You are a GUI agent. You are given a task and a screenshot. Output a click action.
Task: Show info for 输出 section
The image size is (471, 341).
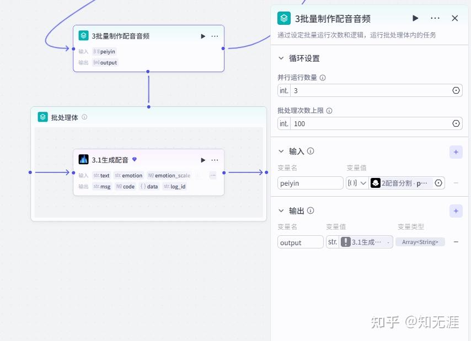point(311,210)
